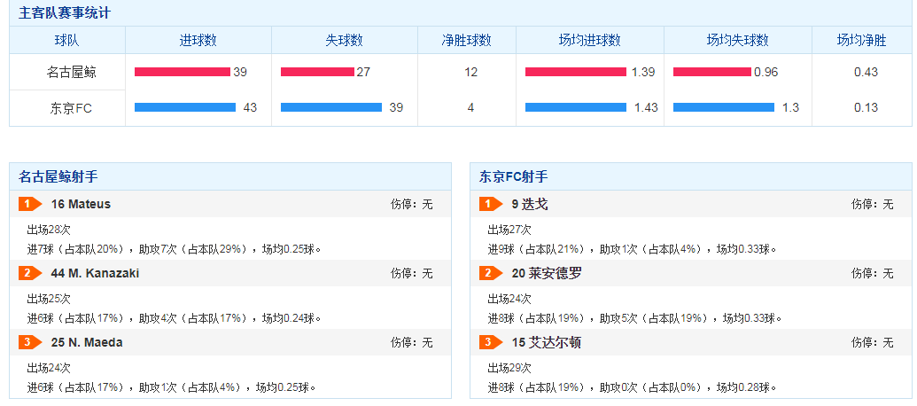Screen dimensions: 917x406
Task: Click the 场均失球数 column header
Action: click(x=737, y=41)
